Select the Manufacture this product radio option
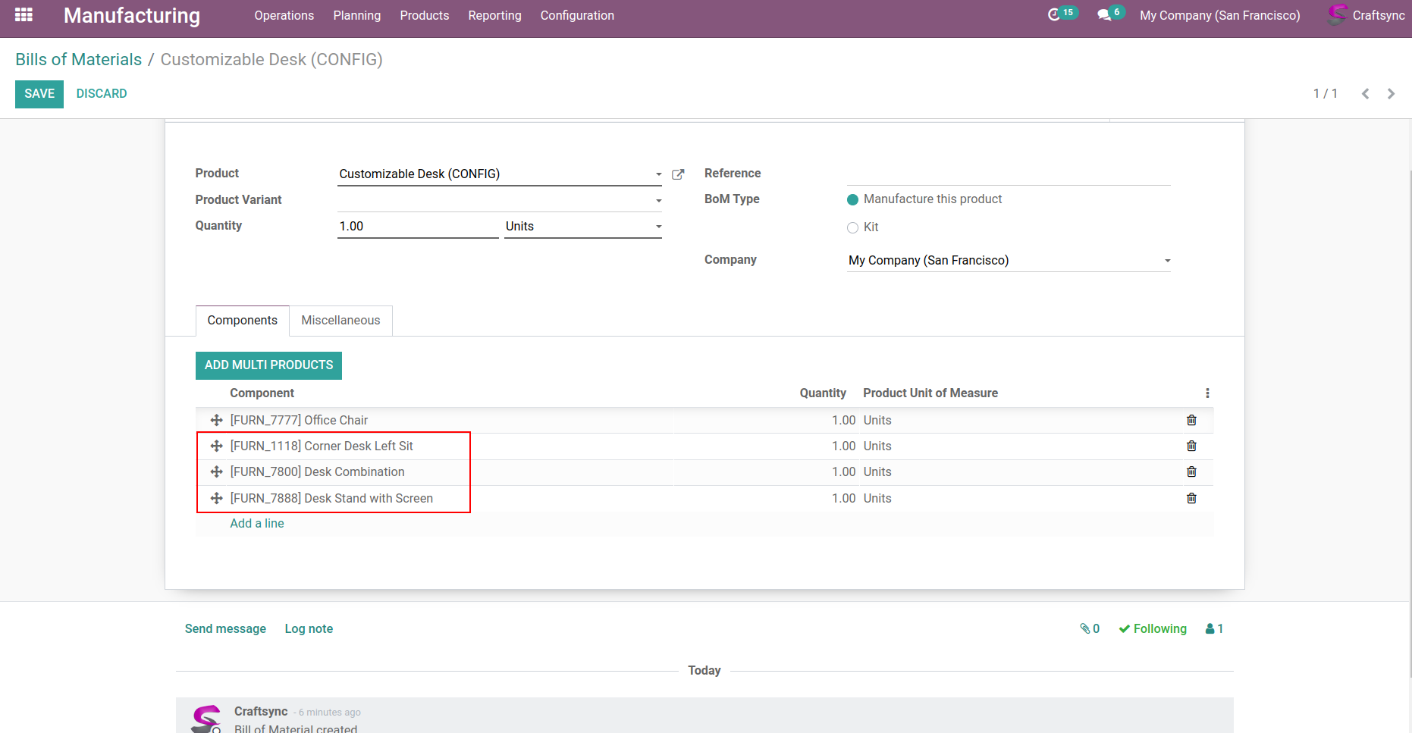 (852, 199)
